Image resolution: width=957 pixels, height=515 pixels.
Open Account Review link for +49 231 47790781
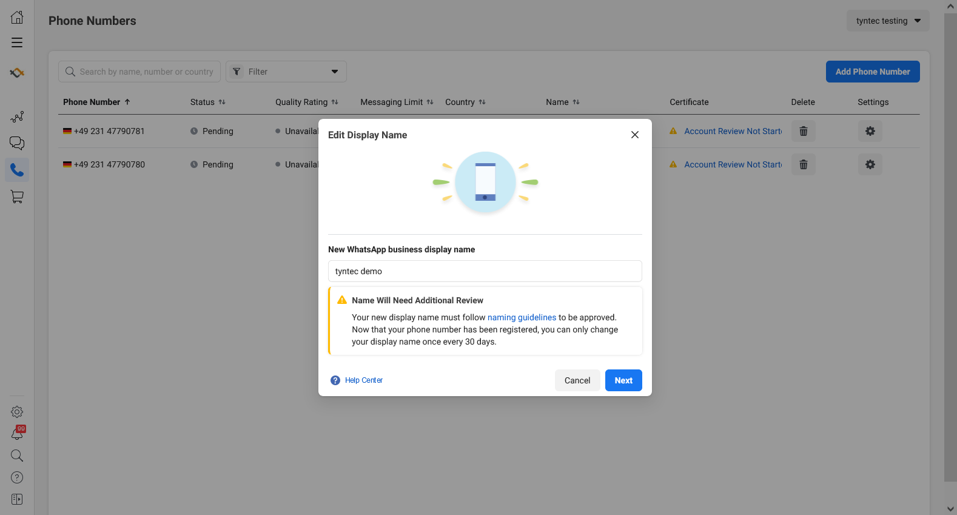tap(733, 131)
